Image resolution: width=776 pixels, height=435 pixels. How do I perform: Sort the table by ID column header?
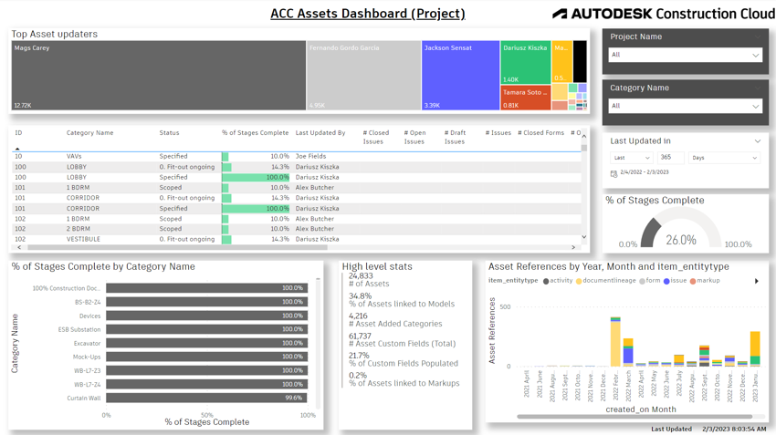[x=18, y=133]
